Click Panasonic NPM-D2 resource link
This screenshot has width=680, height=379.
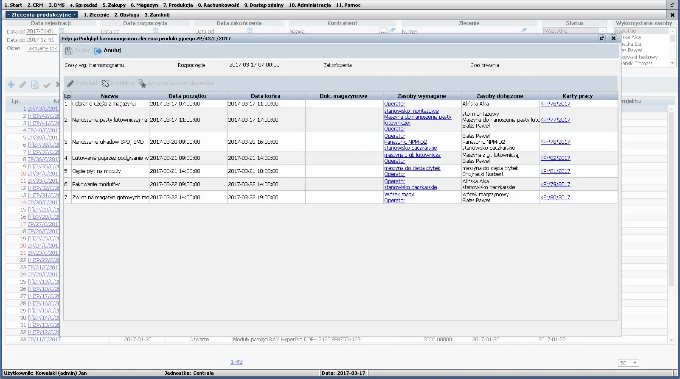click(405, 142)
